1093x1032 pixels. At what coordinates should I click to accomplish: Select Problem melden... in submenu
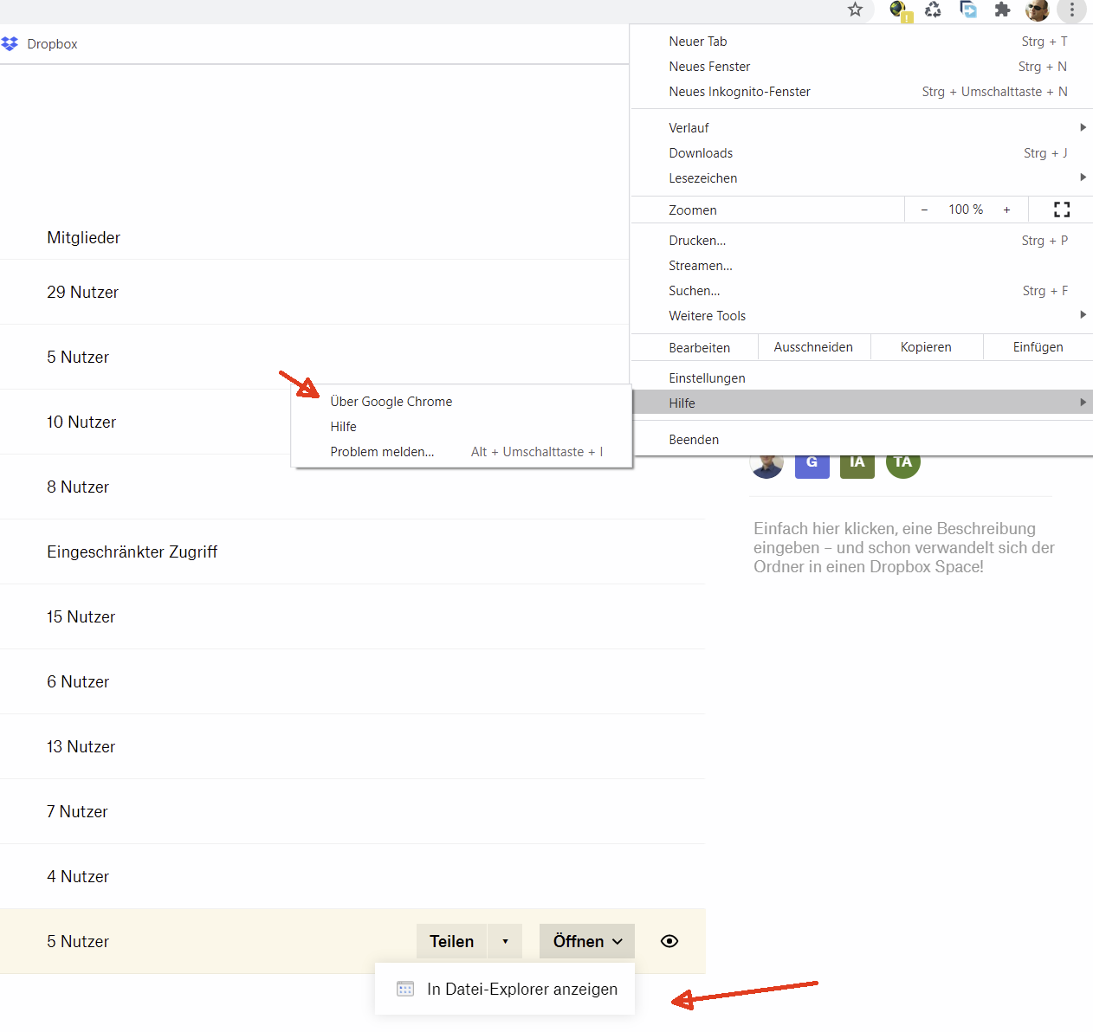click(462, 452)
